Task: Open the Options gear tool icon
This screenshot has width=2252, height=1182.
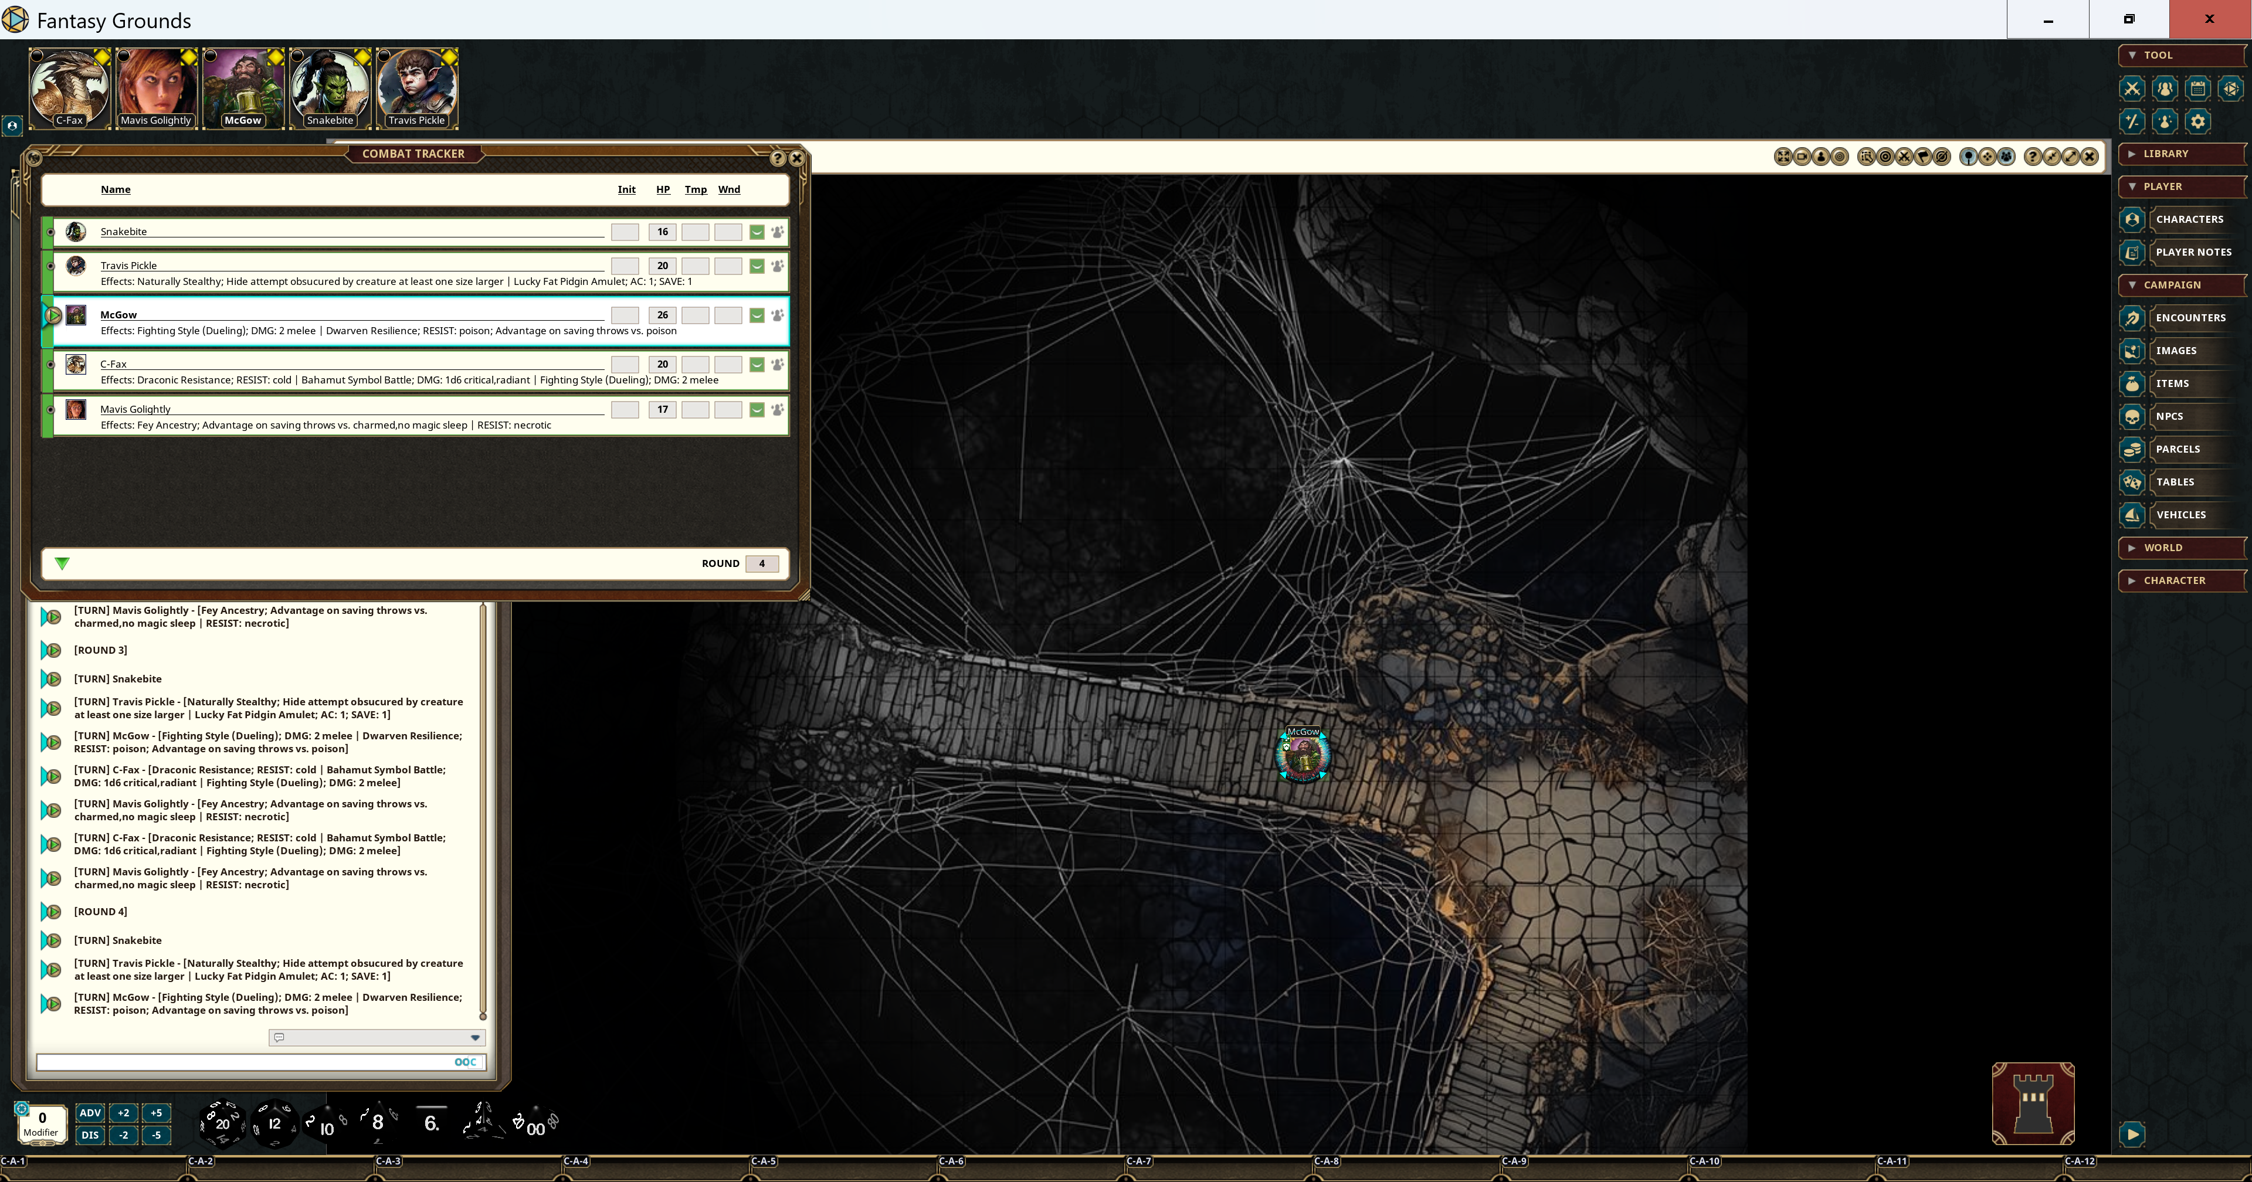Action: click(x=2198, y=121)
